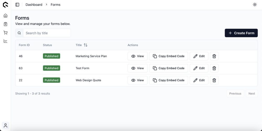Click the Previous pagination button
The height and width of the screenshot is (131, 262).
(235, 94)
